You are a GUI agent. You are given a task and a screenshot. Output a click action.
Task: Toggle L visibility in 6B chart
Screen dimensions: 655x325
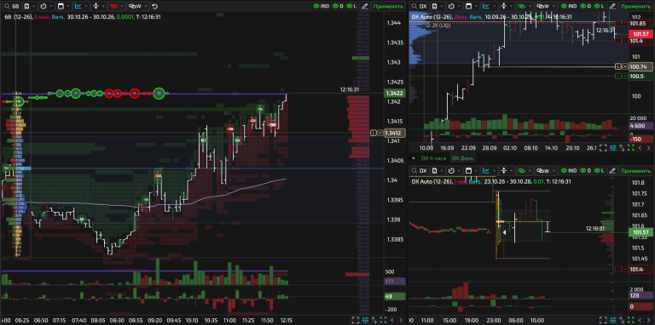[351, 6]
